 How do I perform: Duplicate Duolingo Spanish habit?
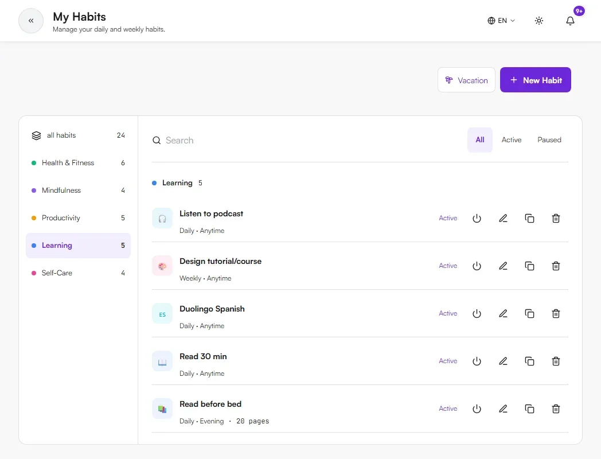click(x=529, y=314)
